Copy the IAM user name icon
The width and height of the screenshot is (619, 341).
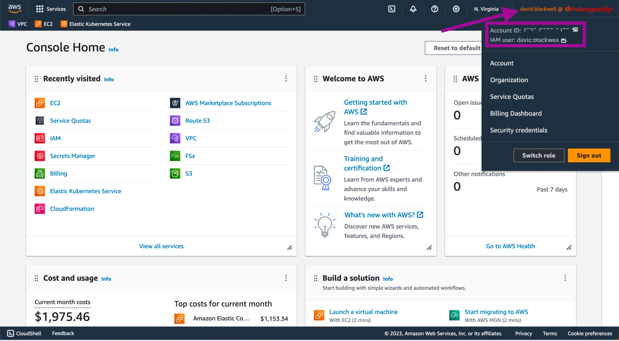564,40
